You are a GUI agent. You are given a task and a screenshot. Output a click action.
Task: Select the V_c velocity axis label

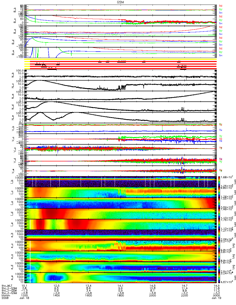point(13,139)
